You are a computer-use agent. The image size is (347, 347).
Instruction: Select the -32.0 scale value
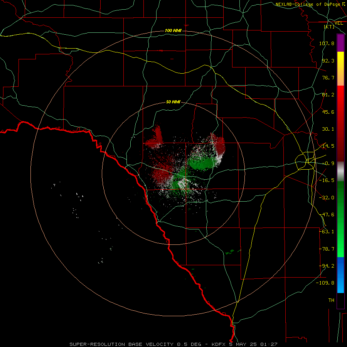[327, 198]
